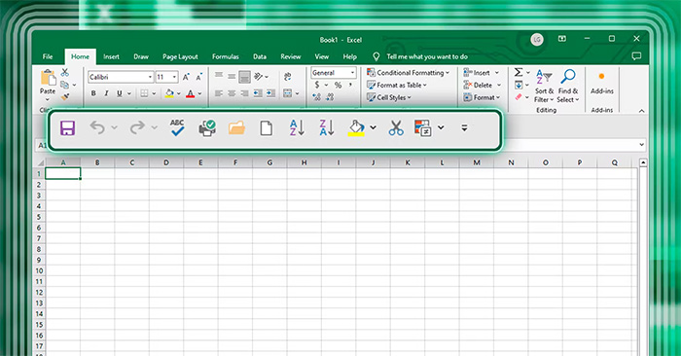Click Save in the enlarged Quick Access Toolbar
This screenshot has height=356, width=681.
click(x=67, y=128)
